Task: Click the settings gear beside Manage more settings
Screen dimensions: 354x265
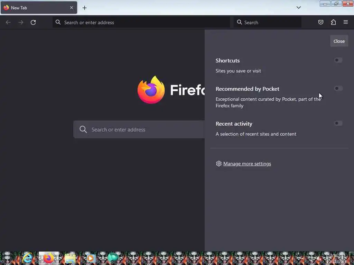Action: pyautogui.click(x=218, y=164)
